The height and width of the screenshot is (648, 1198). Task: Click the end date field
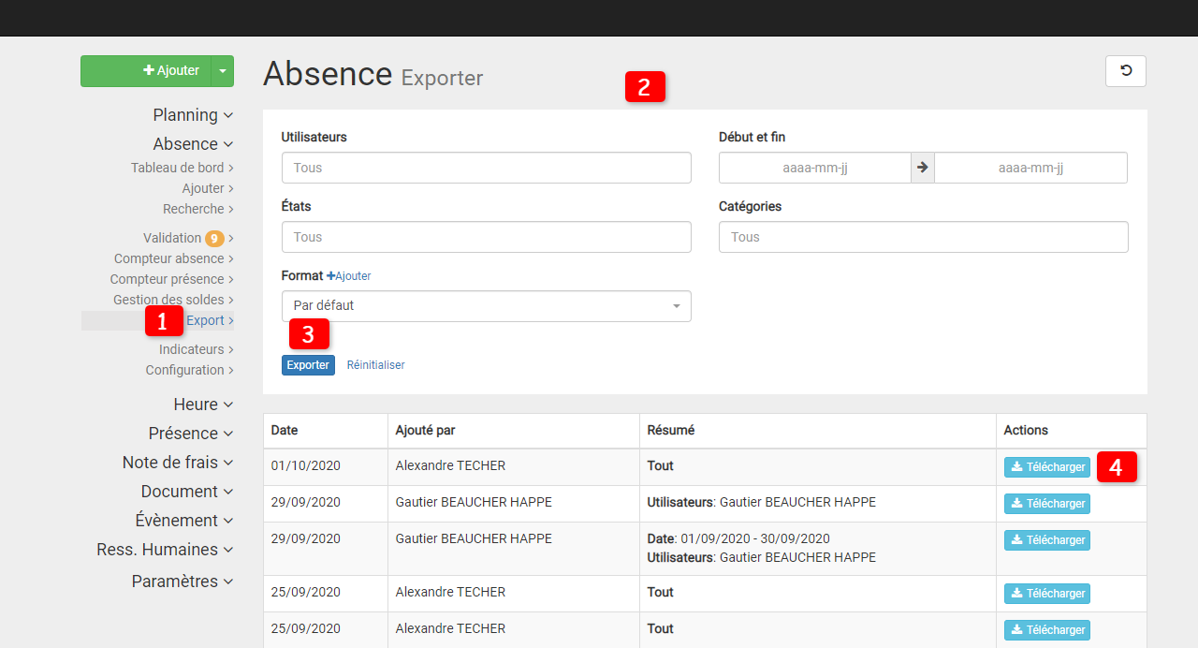coord(1030,168)
